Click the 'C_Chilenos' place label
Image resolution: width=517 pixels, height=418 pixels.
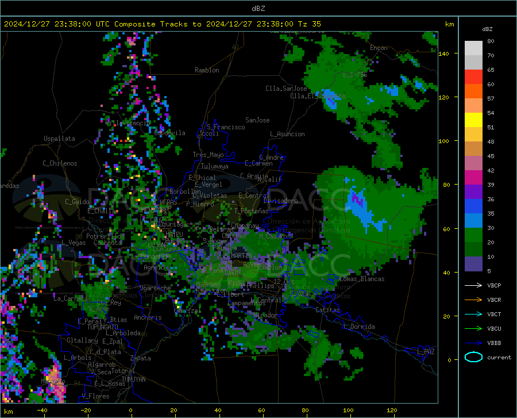click(x=60, y=163)
